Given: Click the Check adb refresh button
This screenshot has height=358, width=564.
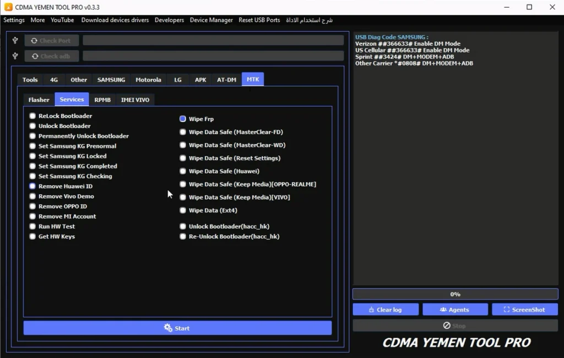Looking at the screenshot, I should click(x=51, y=56).
